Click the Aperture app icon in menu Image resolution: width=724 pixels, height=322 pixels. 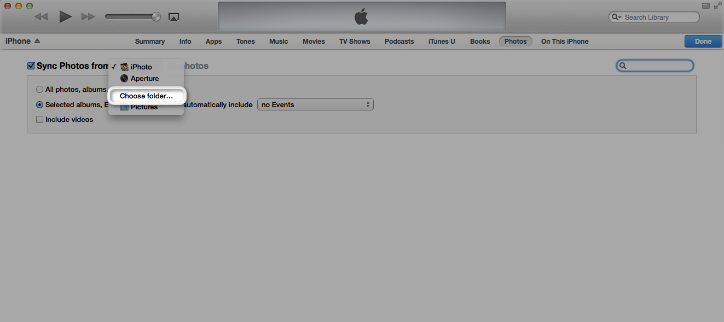click(124, 79)
